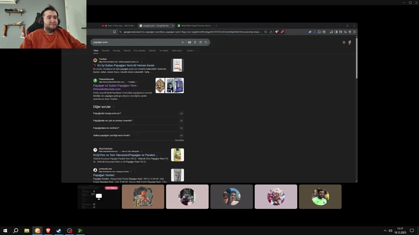Expand "Papağanlar hangi yemi yer?" question
Viewport: 419px width, 235px height.
click(x=138, y=113)
